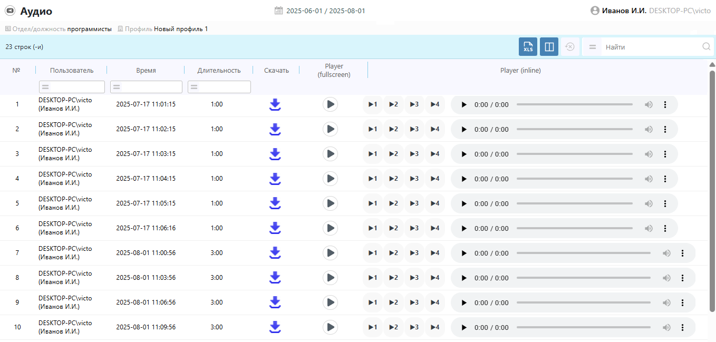716x342 pixels.
Task: Click the seek bar in row 6 player
Action: [574, 228]
